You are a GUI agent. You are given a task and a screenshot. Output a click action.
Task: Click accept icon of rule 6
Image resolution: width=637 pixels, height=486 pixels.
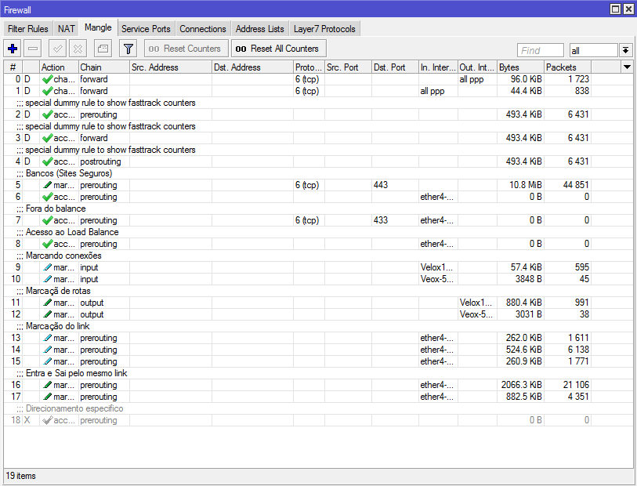tap(47, 197)
